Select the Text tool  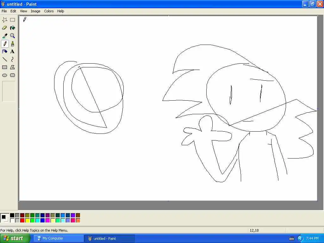(13, 52)
